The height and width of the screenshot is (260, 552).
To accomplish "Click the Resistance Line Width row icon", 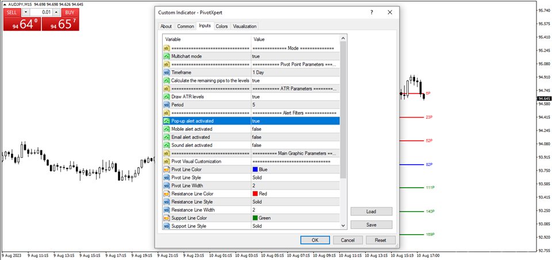I will [x=167, y=209].
